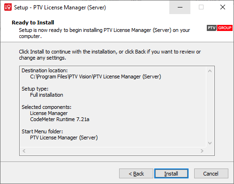The width and height of the screenshot is (234, 184).
Task: Click the summary scrollbar down arrow
Action: point(210,143)
